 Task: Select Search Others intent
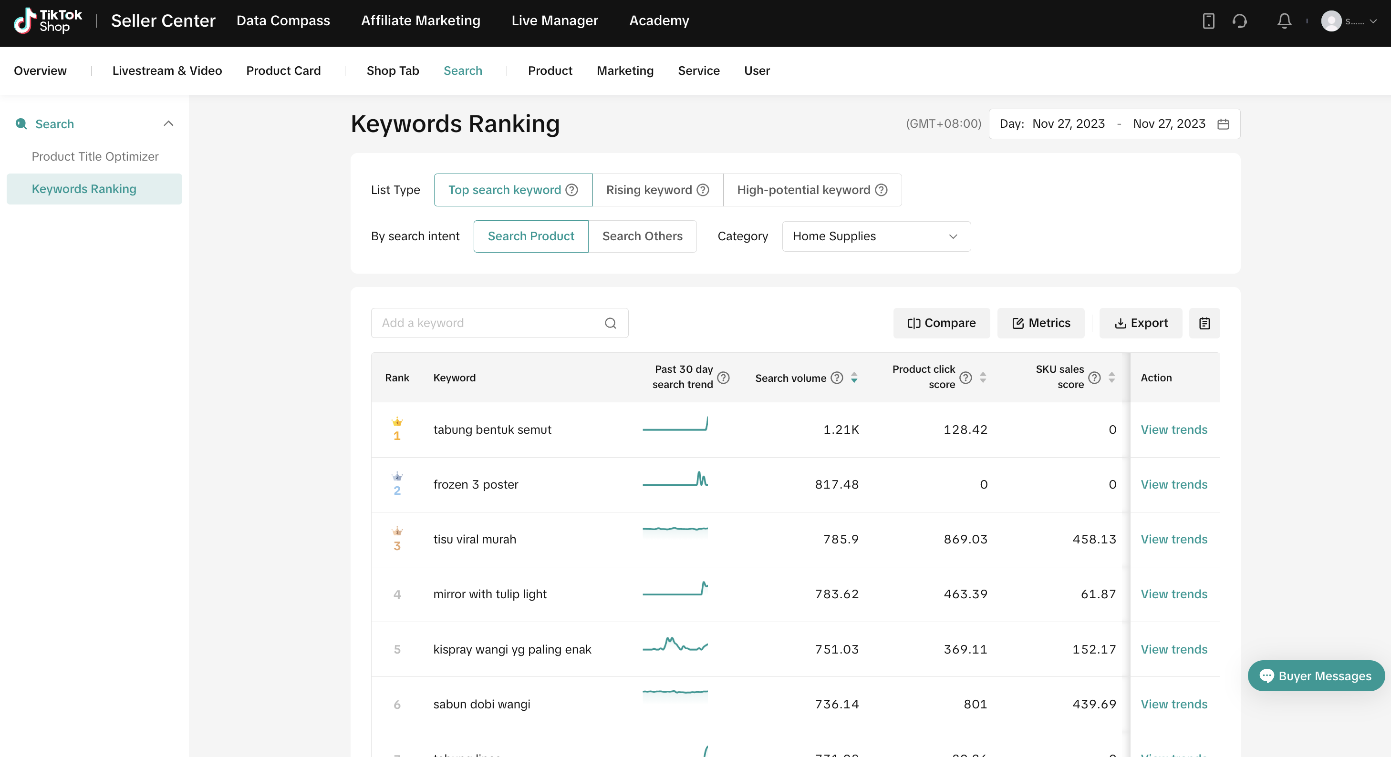(642, 236)
